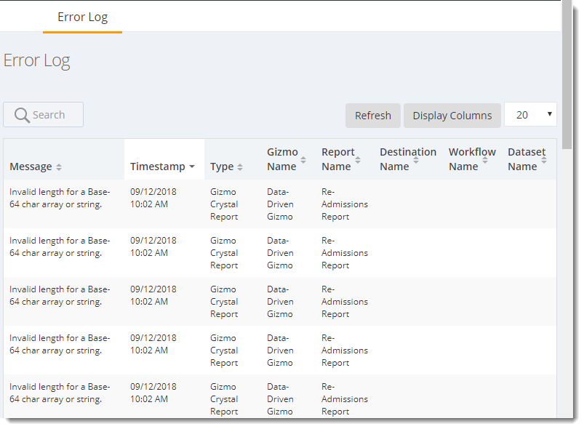Select fourth row's Invalid length message
Image resolution: width=584 pixels, height=429 pixels.
click(60, 344)
